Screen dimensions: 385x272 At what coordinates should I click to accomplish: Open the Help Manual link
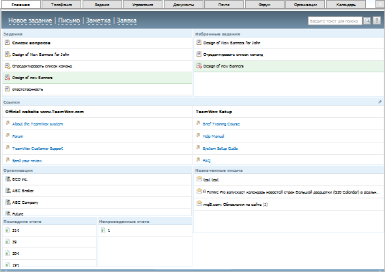214,136
